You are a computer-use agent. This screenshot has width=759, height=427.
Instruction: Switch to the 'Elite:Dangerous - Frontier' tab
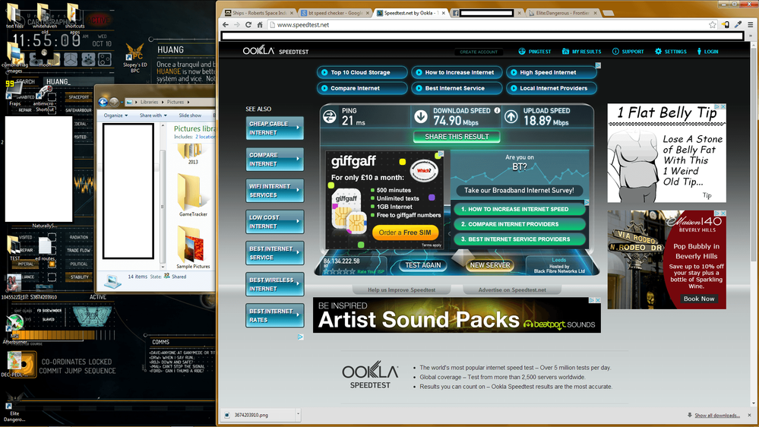pyautogui.click(x=562, y=13)
